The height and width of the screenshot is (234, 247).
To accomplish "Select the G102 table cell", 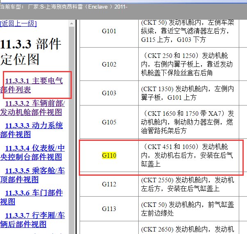I will [109, 64].
